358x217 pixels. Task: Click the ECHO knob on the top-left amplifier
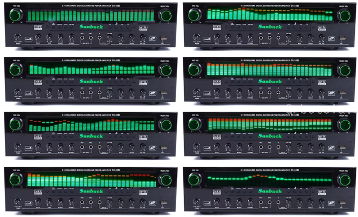coord(49,37)
